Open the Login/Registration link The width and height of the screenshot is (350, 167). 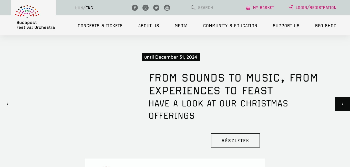(316, 8)
